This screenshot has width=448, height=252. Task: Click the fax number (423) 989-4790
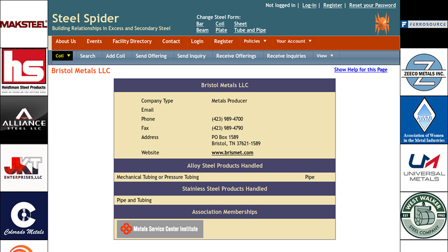coord(227,128)
